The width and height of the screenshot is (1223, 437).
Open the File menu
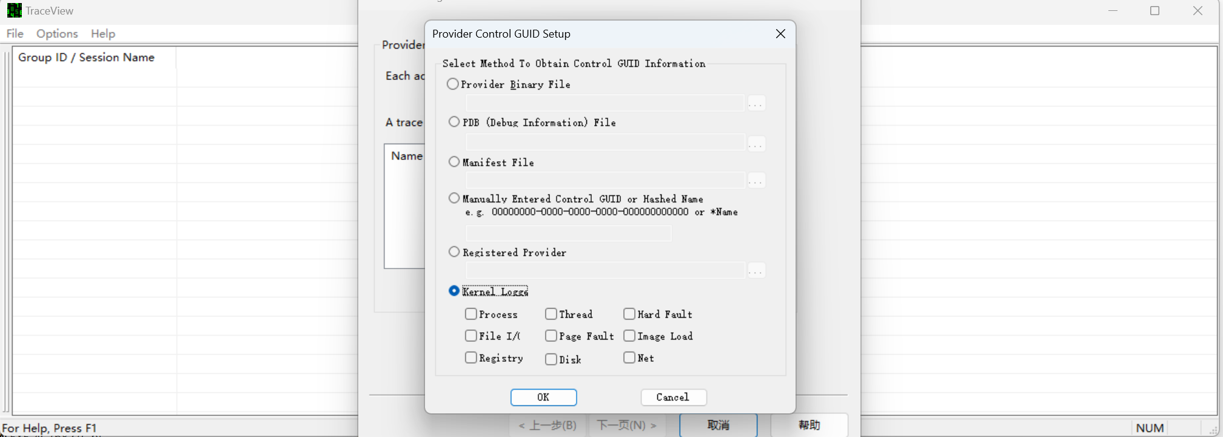pyautogui.click(x=15, y=33)
